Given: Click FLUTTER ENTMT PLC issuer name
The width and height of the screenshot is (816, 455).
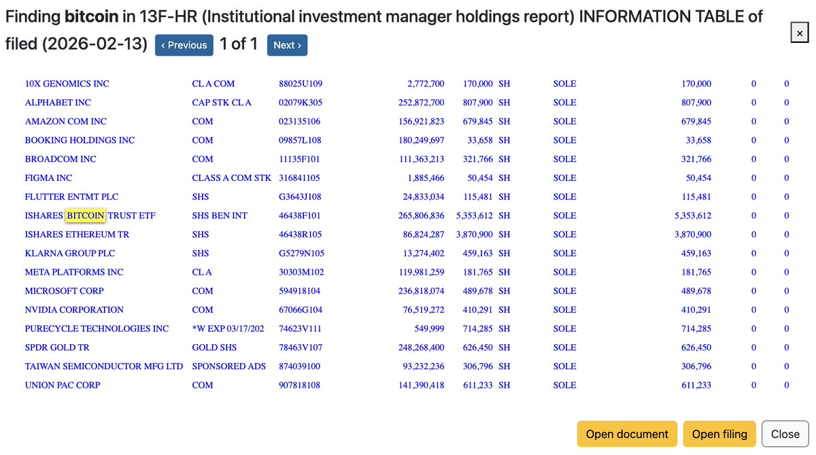Looking at the screenshot, I should point(71,197).
